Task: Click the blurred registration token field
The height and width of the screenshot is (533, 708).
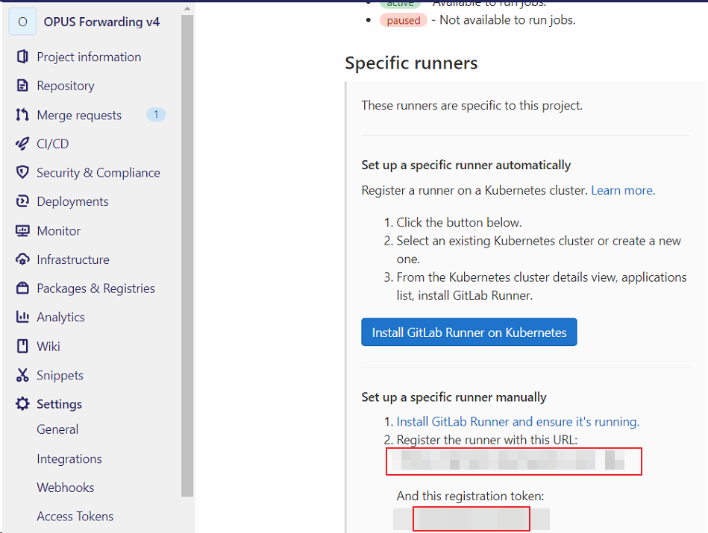Action: [x=472, y=519]
